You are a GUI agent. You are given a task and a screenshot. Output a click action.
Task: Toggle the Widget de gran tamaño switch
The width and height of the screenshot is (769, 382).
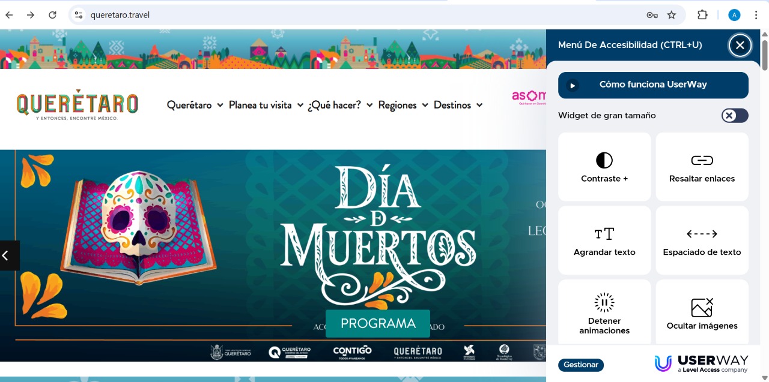[x=734, y=115]
